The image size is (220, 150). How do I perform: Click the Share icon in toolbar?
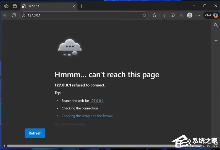click(181, 15)
